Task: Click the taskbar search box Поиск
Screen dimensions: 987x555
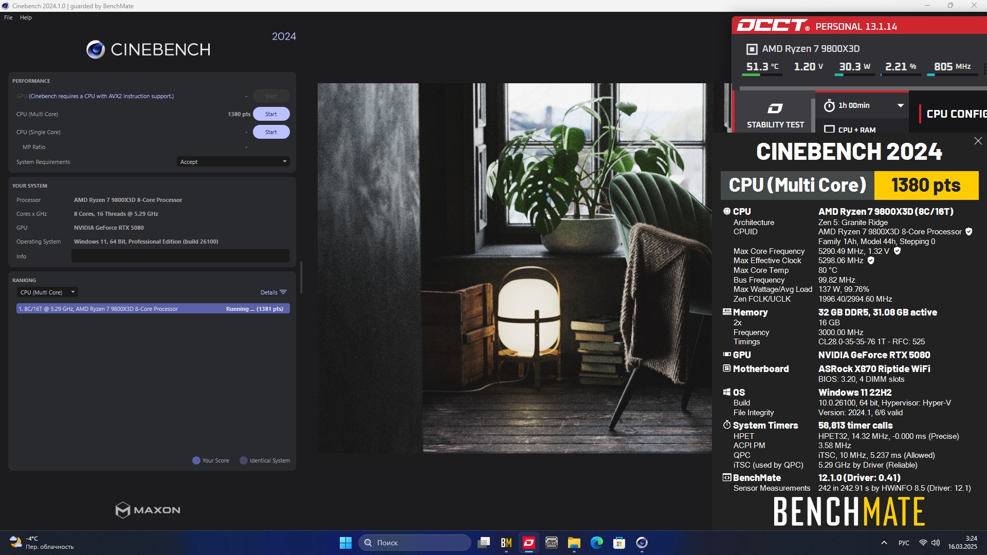Action: click(x=414, y=543)
